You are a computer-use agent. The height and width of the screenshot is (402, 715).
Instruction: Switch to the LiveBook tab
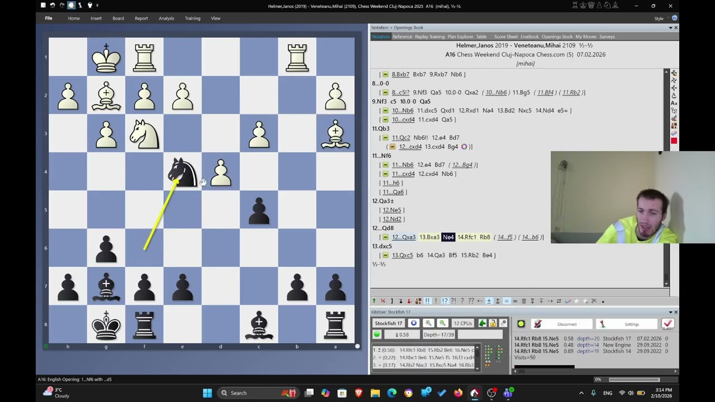coord(530,37)
